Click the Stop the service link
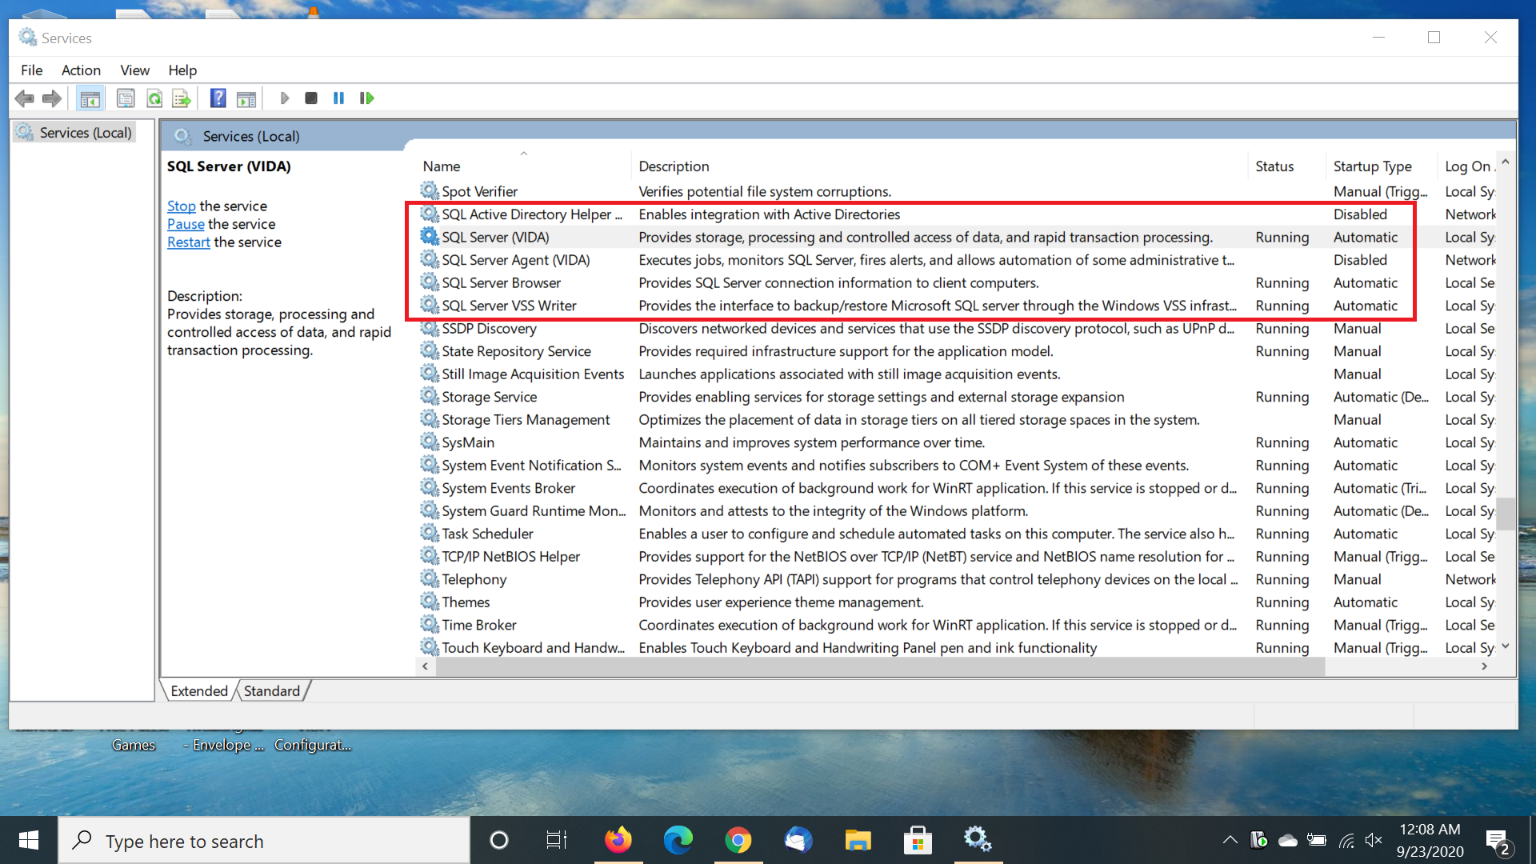The width and height of the screenshot is (1536, 864). tap(181, 206)
